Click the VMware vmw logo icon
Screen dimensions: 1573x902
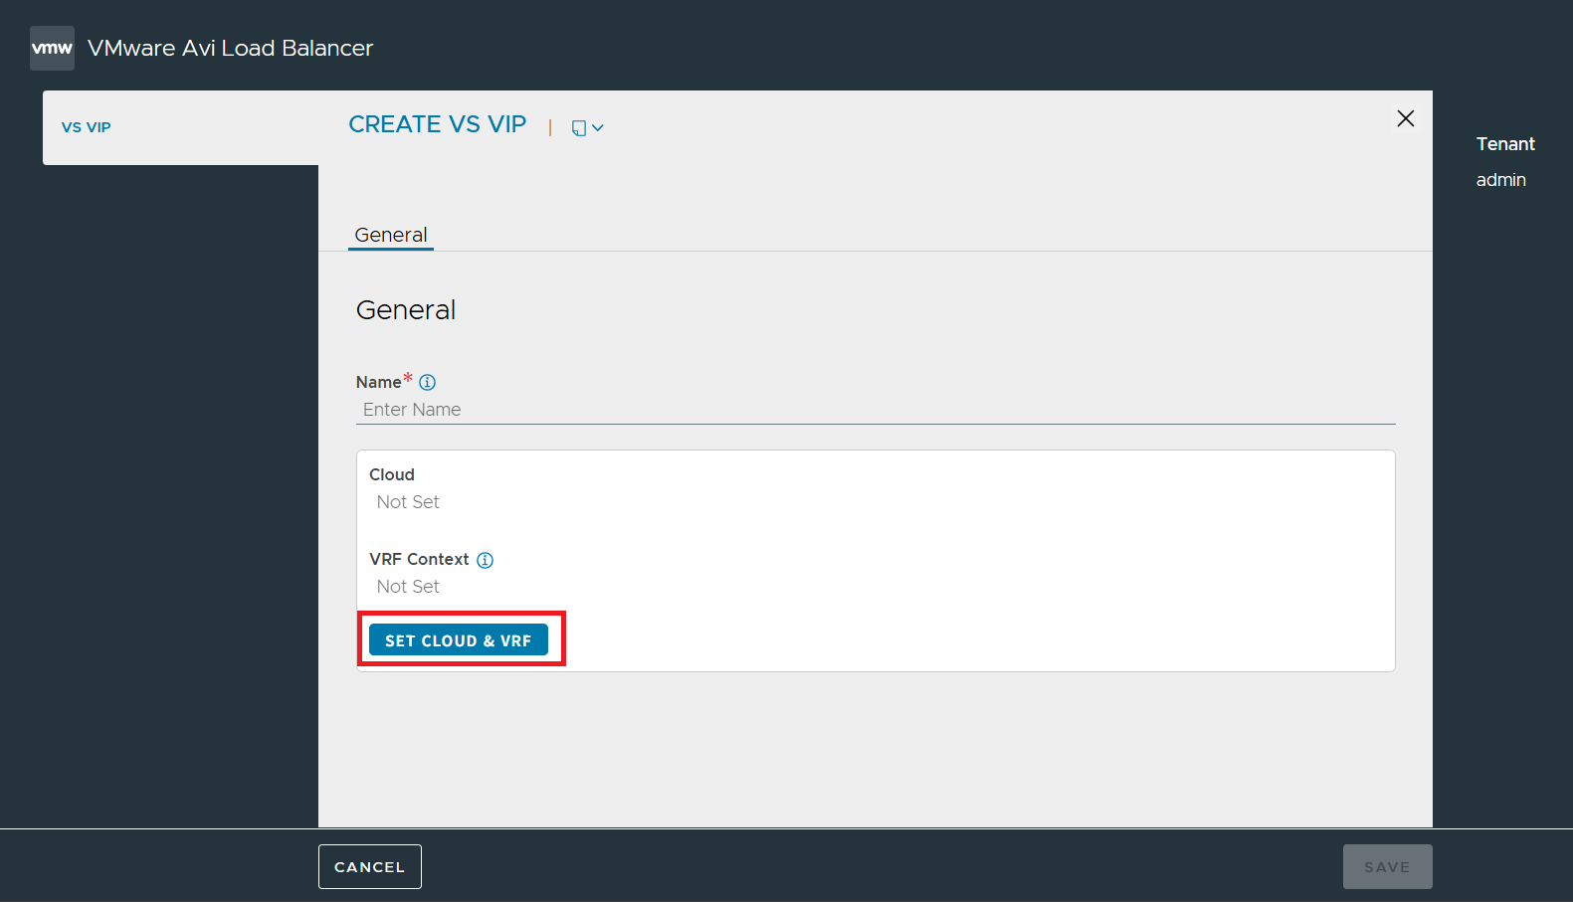[x=52, y=48]
